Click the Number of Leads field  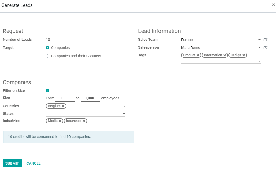pos(85,40)
